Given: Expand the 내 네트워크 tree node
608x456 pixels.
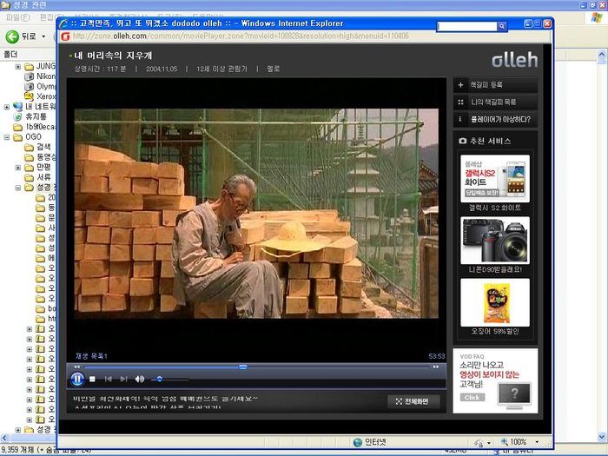Looking at the screenshot, I should 7,107.
